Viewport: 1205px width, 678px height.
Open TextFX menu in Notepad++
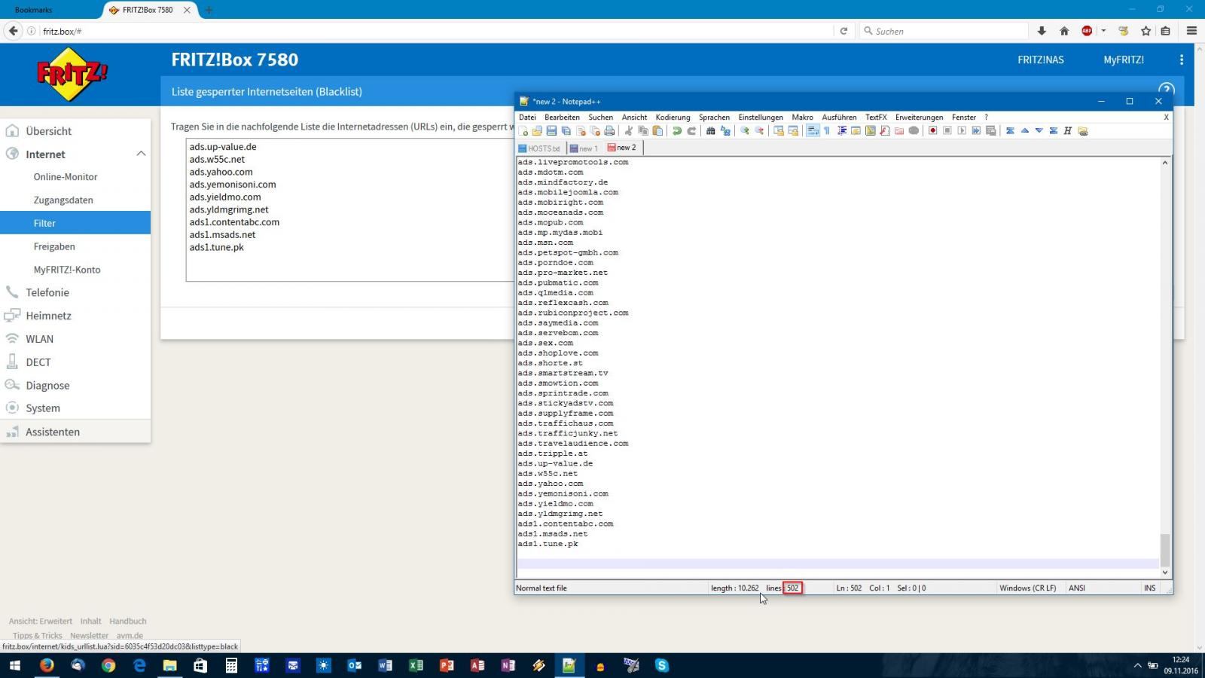pyautogui.click(x=876, y=118)
